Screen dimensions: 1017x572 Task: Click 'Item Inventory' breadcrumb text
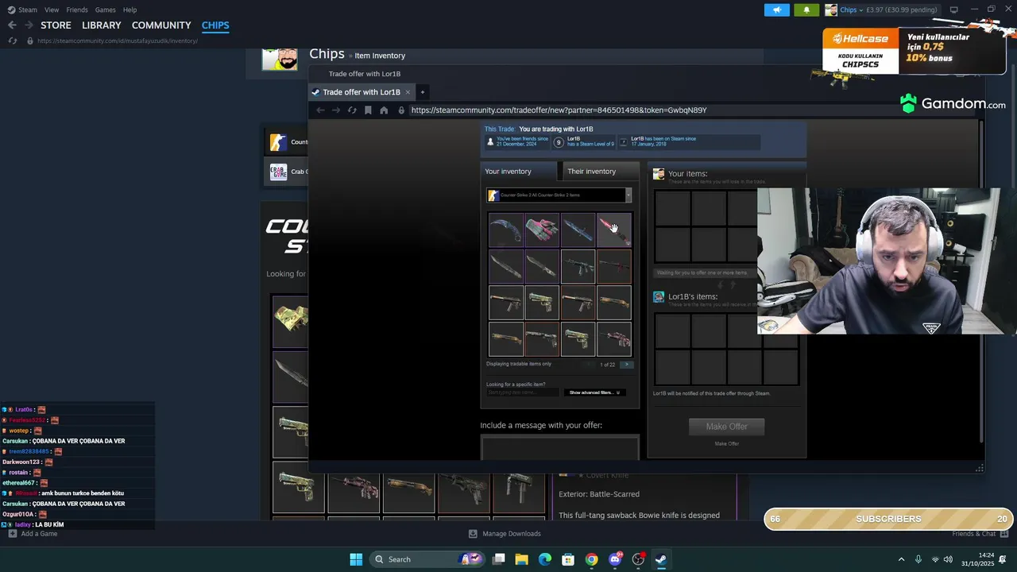(x=380, y=56)
